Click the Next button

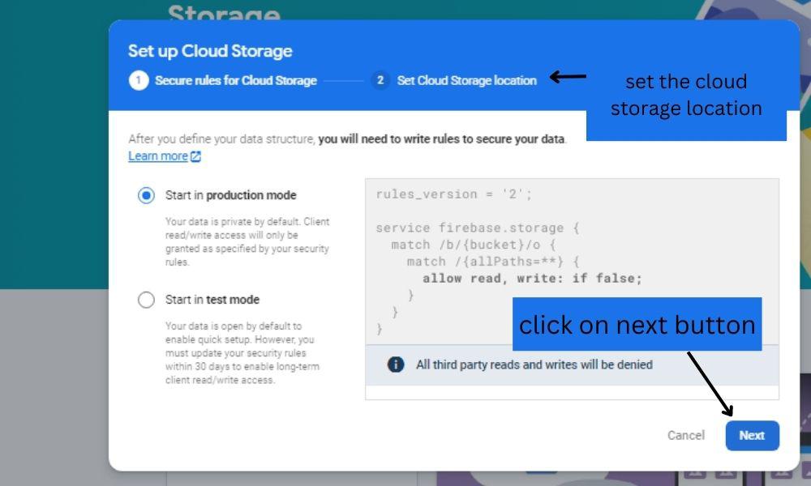point(752,436)
